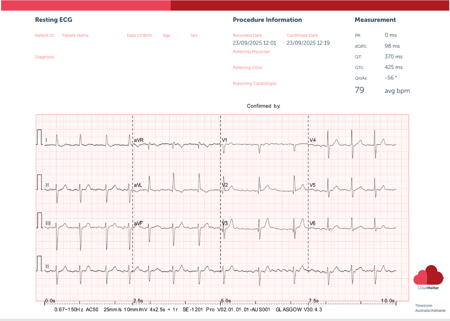The height and width of the screenshot is (321, 450).
Task: Click the Timezone Australia/Adelaide text
Action: [x=430, y=308]
